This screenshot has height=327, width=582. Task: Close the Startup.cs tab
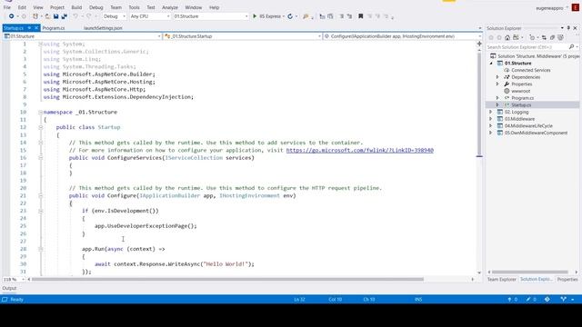coord(36,28)
